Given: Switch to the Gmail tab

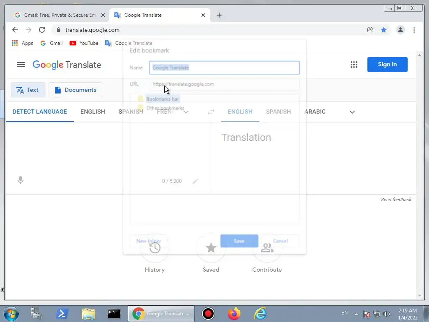Looking at the screenshot, I should click(x=59, y=15).
